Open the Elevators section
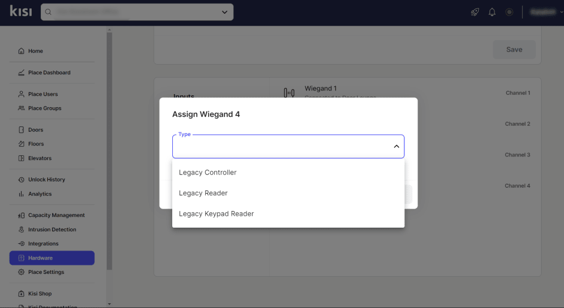 click(40, 158)
